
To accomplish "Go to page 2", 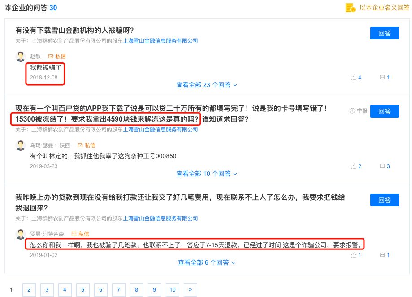I will click(x=29, y=290).
